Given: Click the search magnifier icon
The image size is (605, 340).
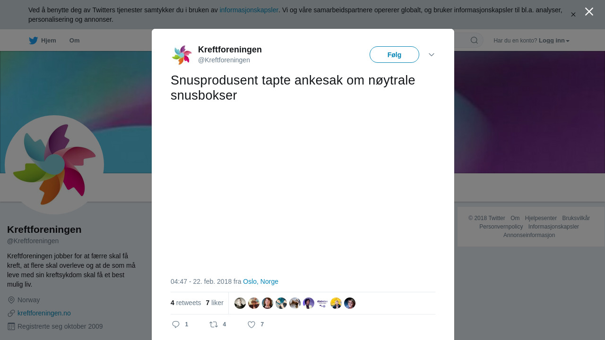Looking at the screenshot, I should tap(474, 40).
